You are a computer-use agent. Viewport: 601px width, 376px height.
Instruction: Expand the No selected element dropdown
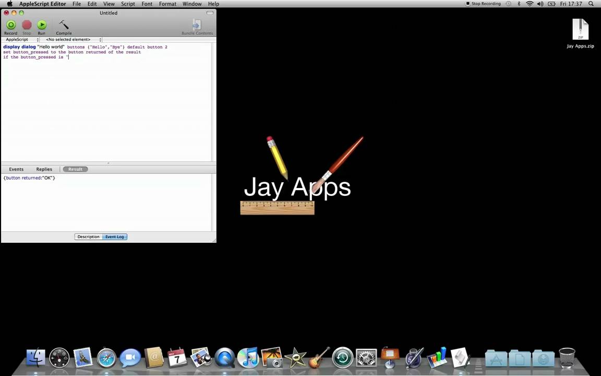tap(71, 40)
